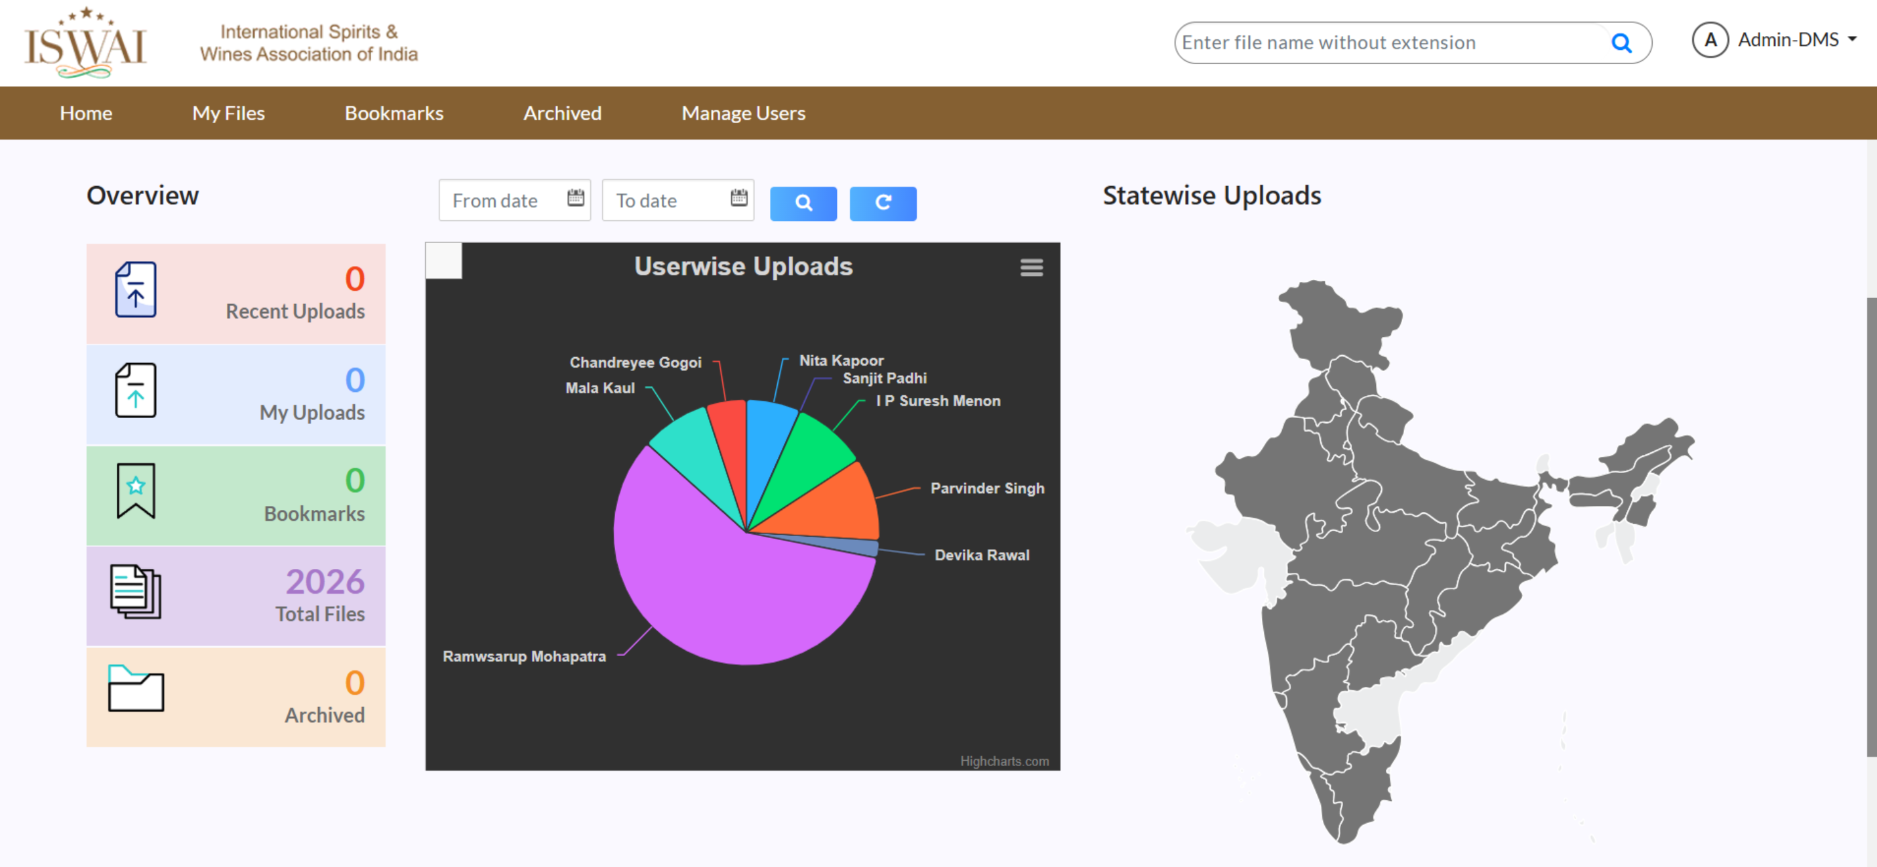Image resolution: width=1877 pixels, height=867 pixels.
Task: Open the To date calendar icon
Action: pyautogui.click(x=739, y=198)
